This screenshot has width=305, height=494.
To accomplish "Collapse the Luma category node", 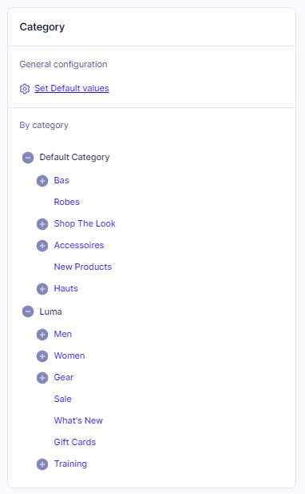I will point(28,312).
